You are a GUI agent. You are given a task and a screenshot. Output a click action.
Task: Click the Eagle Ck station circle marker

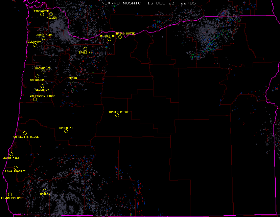point(85,49)
